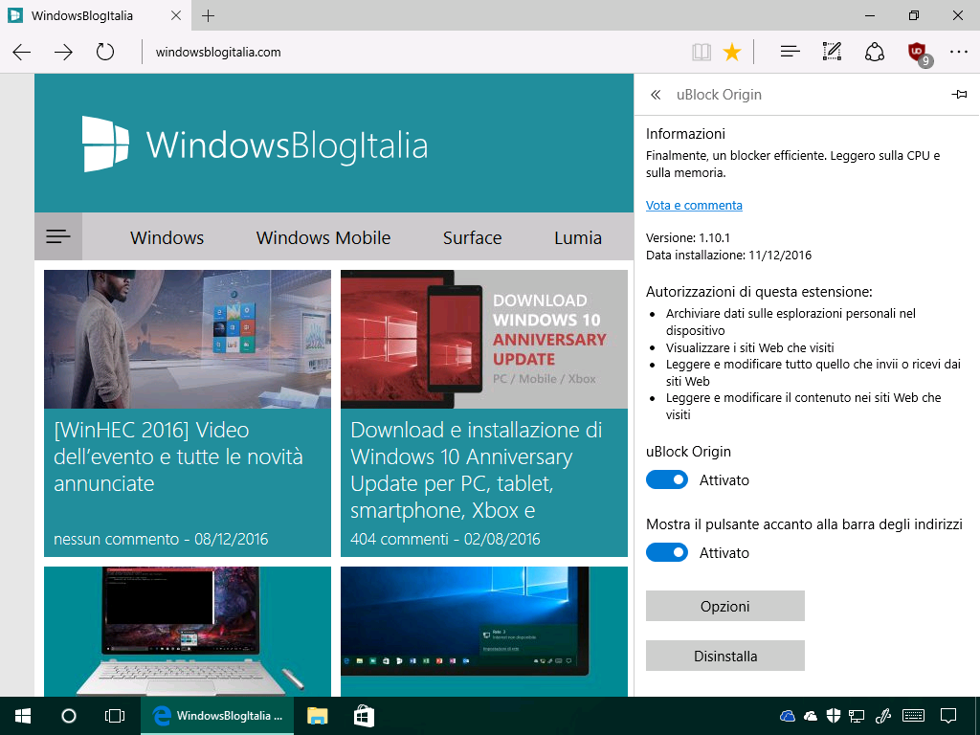Click Edge WindowsBlogItalia taskbar button
980x735 pixels.
click(x=217, y=716)
